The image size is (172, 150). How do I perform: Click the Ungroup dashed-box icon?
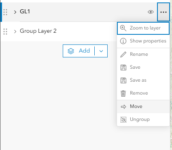click(123, 120)
